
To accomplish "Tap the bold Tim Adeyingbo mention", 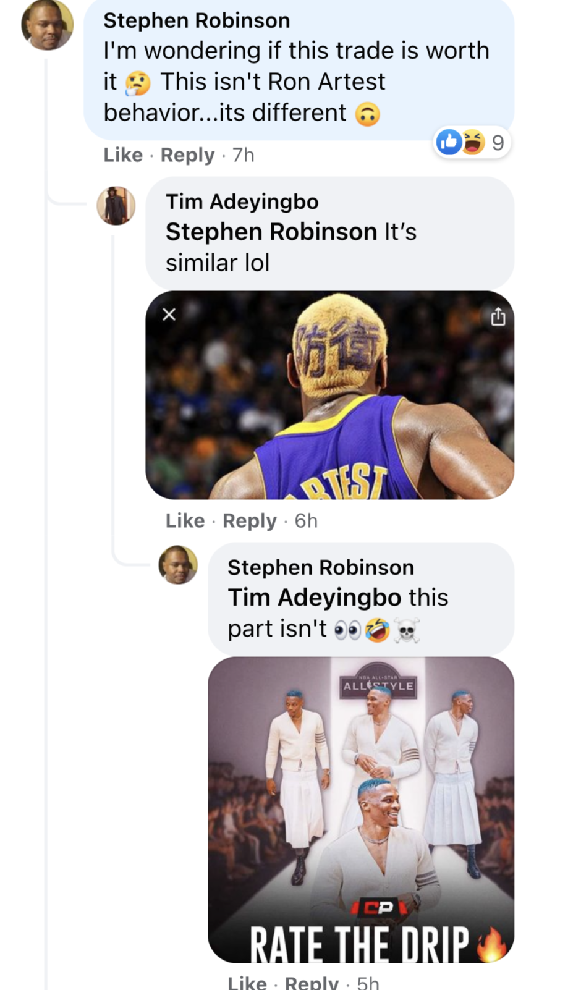I will [x=315, y=598].
